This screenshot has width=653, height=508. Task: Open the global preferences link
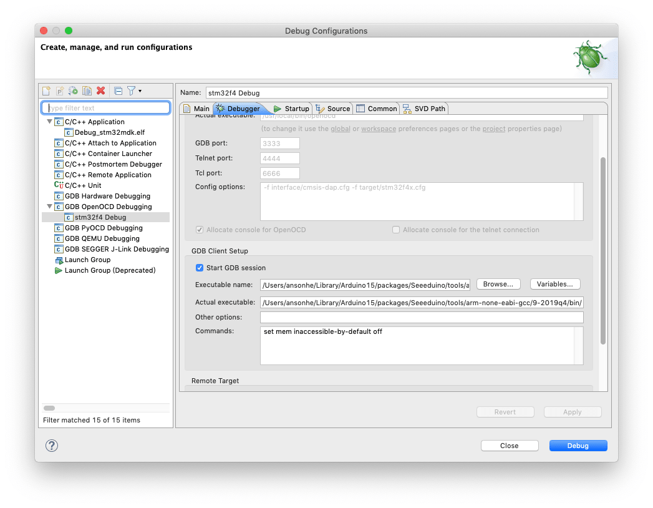coord(341,129)
